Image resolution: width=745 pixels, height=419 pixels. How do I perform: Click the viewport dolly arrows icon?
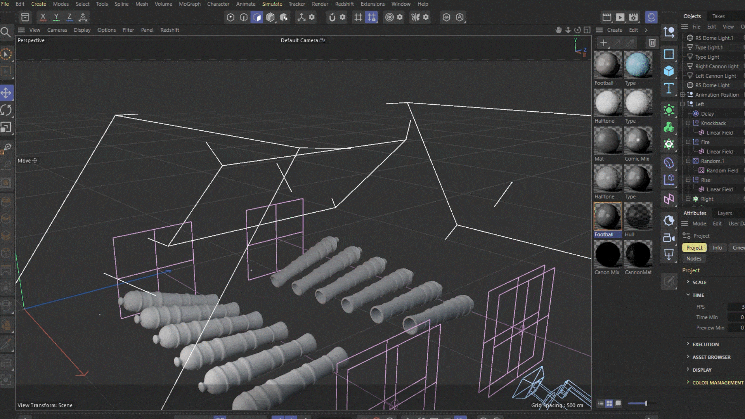568,30
